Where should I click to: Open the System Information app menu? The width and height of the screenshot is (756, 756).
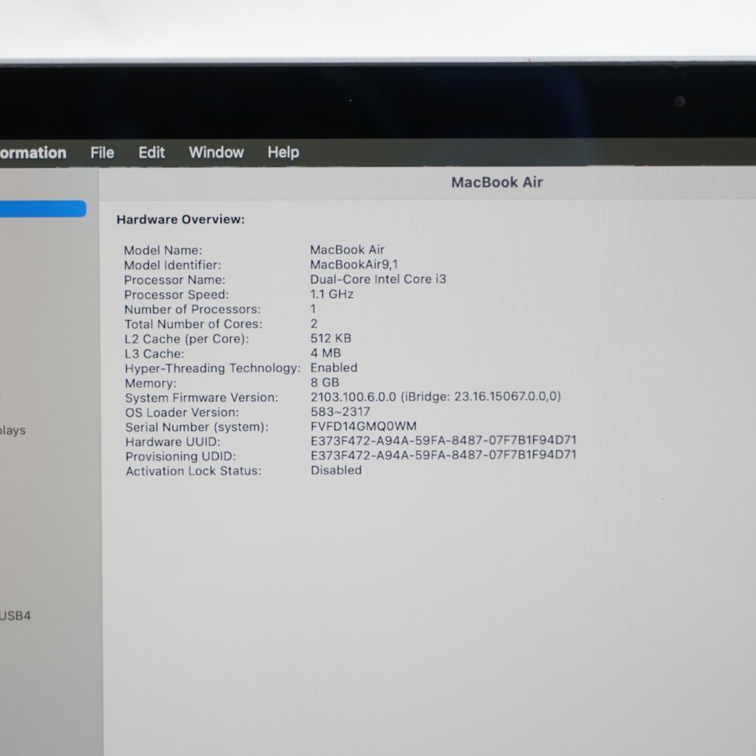(x=33, y=153)
